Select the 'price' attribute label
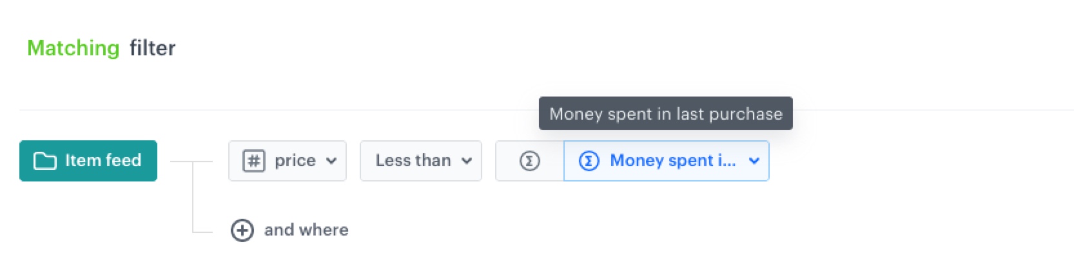1074x278 pixels. (295, 161)
